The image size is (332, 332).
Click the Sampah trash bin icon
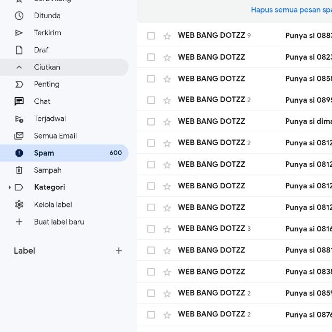[x=19, y=170]
